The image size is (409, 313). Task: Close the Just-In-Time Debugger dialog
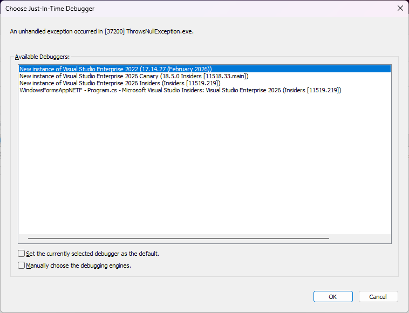tap(399, 8)
